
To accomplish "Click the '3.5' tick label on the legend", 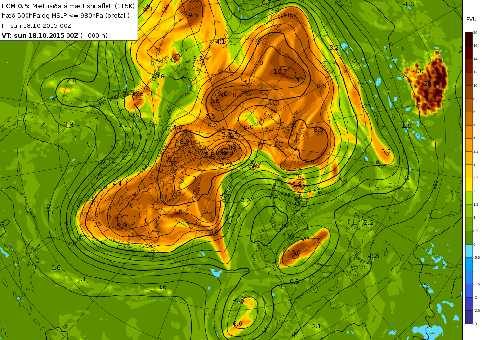I will coord(476,152).
